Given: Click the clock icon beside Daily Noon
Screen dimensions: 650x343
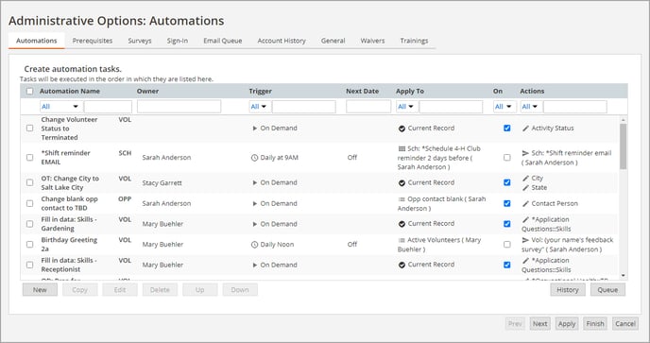Looking at the screenshot, I should click(x=254, y=245).
